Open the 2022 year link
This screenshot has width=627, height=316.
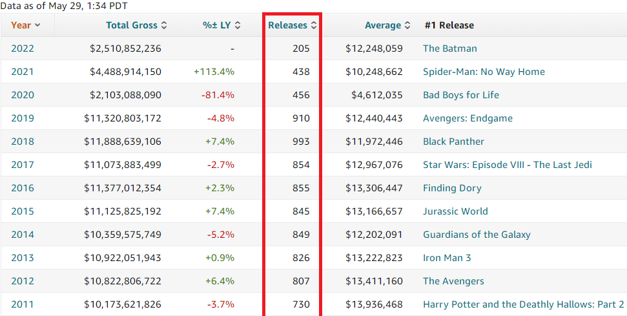[x=23, y=48]
